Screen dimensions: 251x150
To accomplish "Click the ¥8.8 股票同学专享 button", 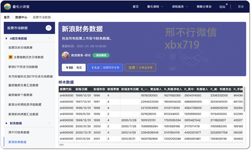I will (105, 68).
